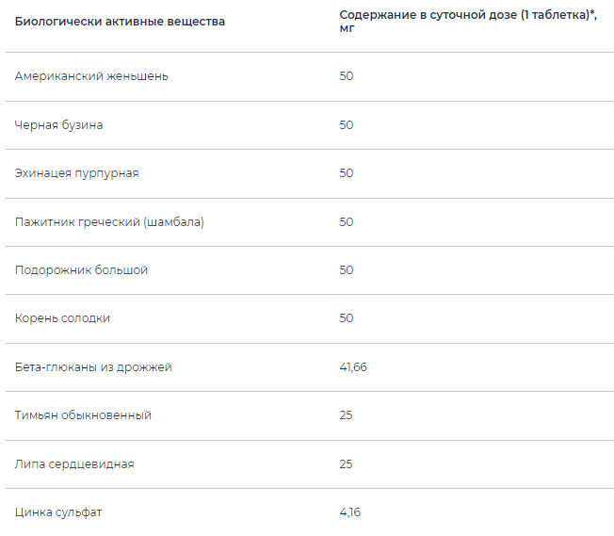614x536 pixels.
Task: Click the 'Биологически активные вещества' column header
Action: coord(120,22)
